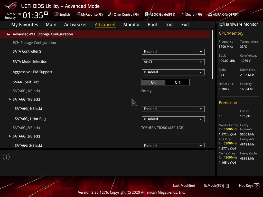The image size is (263, 197).
Task: Select SMART Self Test label
Action: (x=26, y=82)
